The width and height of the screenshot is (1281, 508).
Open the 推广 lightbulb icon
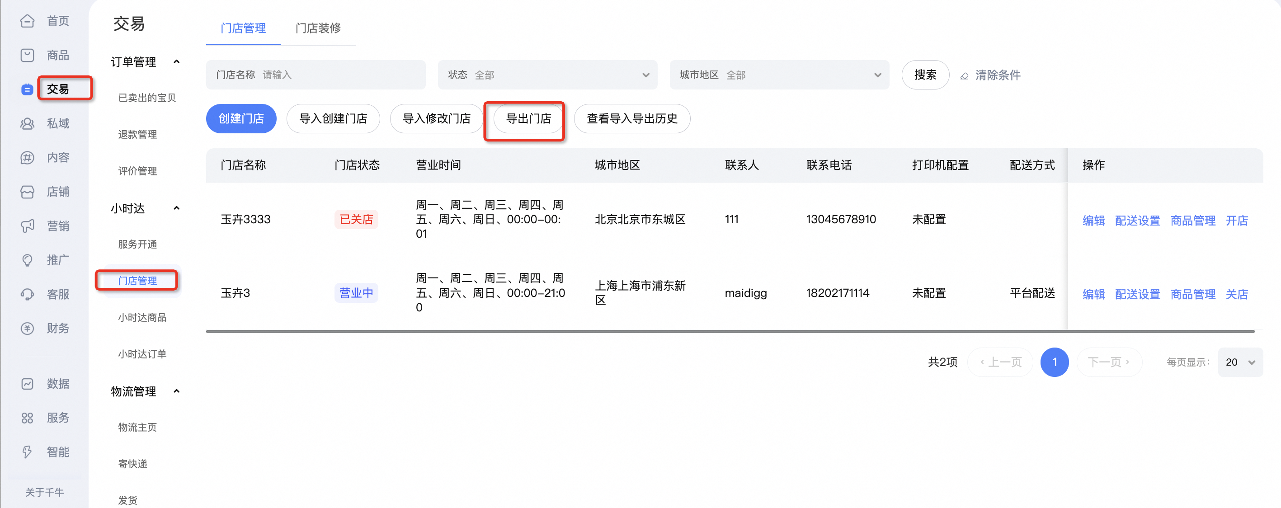(x=28, y=260)
